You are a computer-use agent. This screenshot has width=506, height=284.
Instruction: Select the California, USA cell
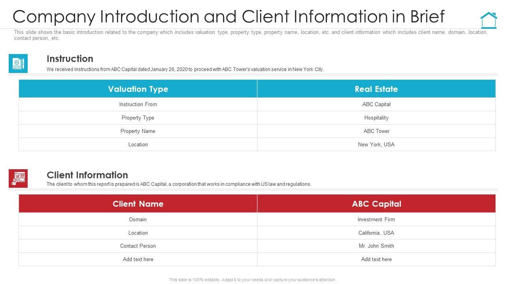[376, 233]
